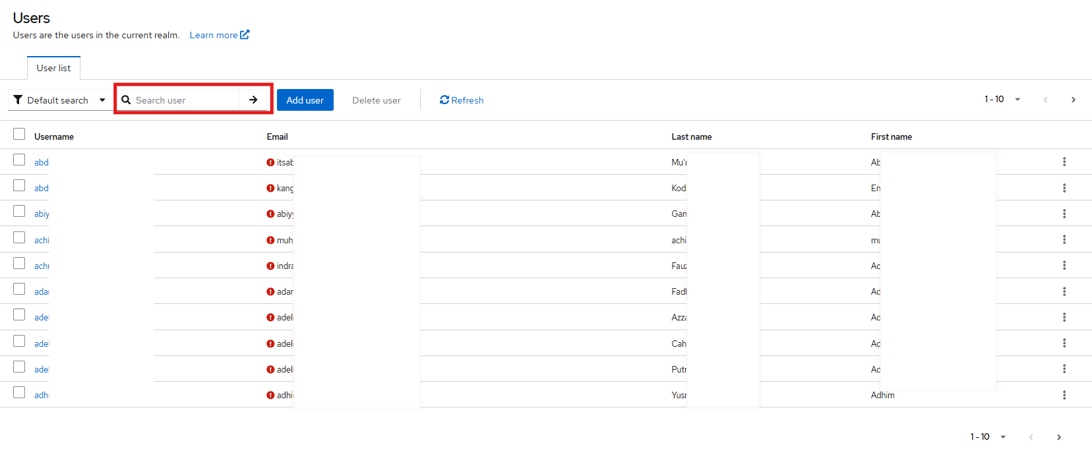Open the top 1-10 per-page dropdown
The width and height of the screenshot is (1092, 449).
coord(1002,100)
